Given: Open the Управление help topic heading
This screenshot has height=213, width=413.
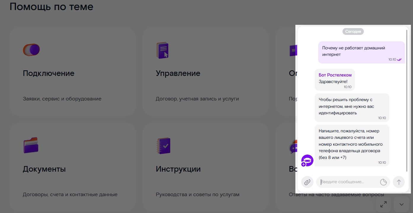Looking at the screenshot, I should tap(178, 73).
